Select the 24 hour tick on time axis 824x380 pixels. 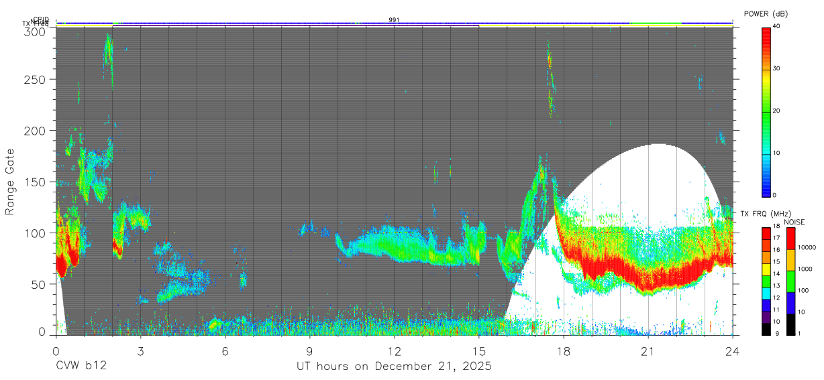click(732, 352)
